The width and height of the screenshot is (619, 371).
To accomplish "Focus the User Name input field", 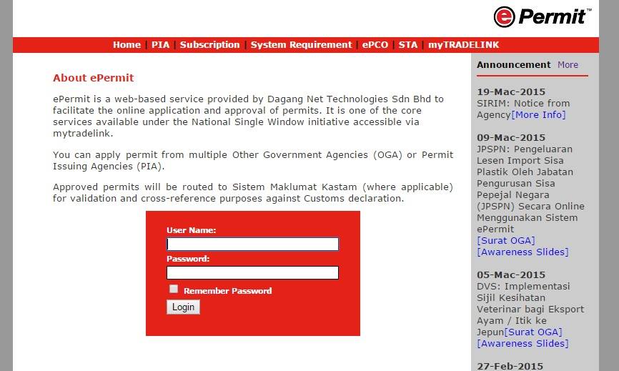I will tap(252, 244).
